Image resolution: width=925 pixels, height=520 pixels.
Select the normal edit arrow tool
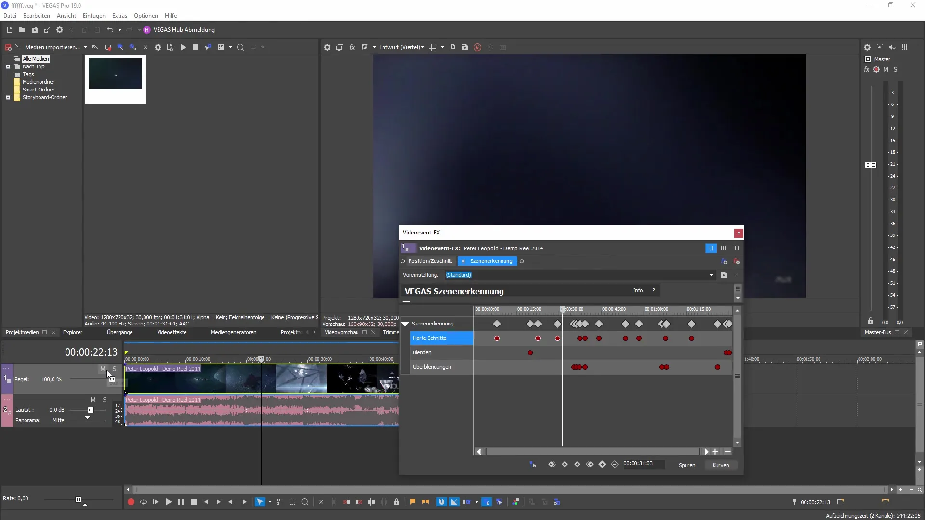click(260, 502)
